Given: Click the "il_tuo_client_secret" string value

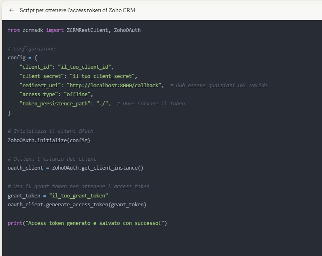Looking at the screenshot, I should pyautogui.click(x=102, y=76).
